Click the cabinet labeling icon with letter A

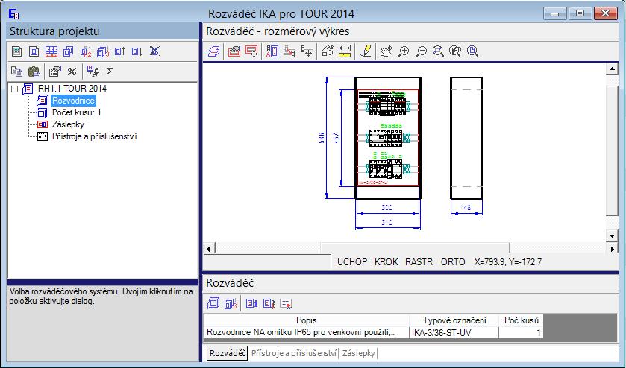point(272,51)
